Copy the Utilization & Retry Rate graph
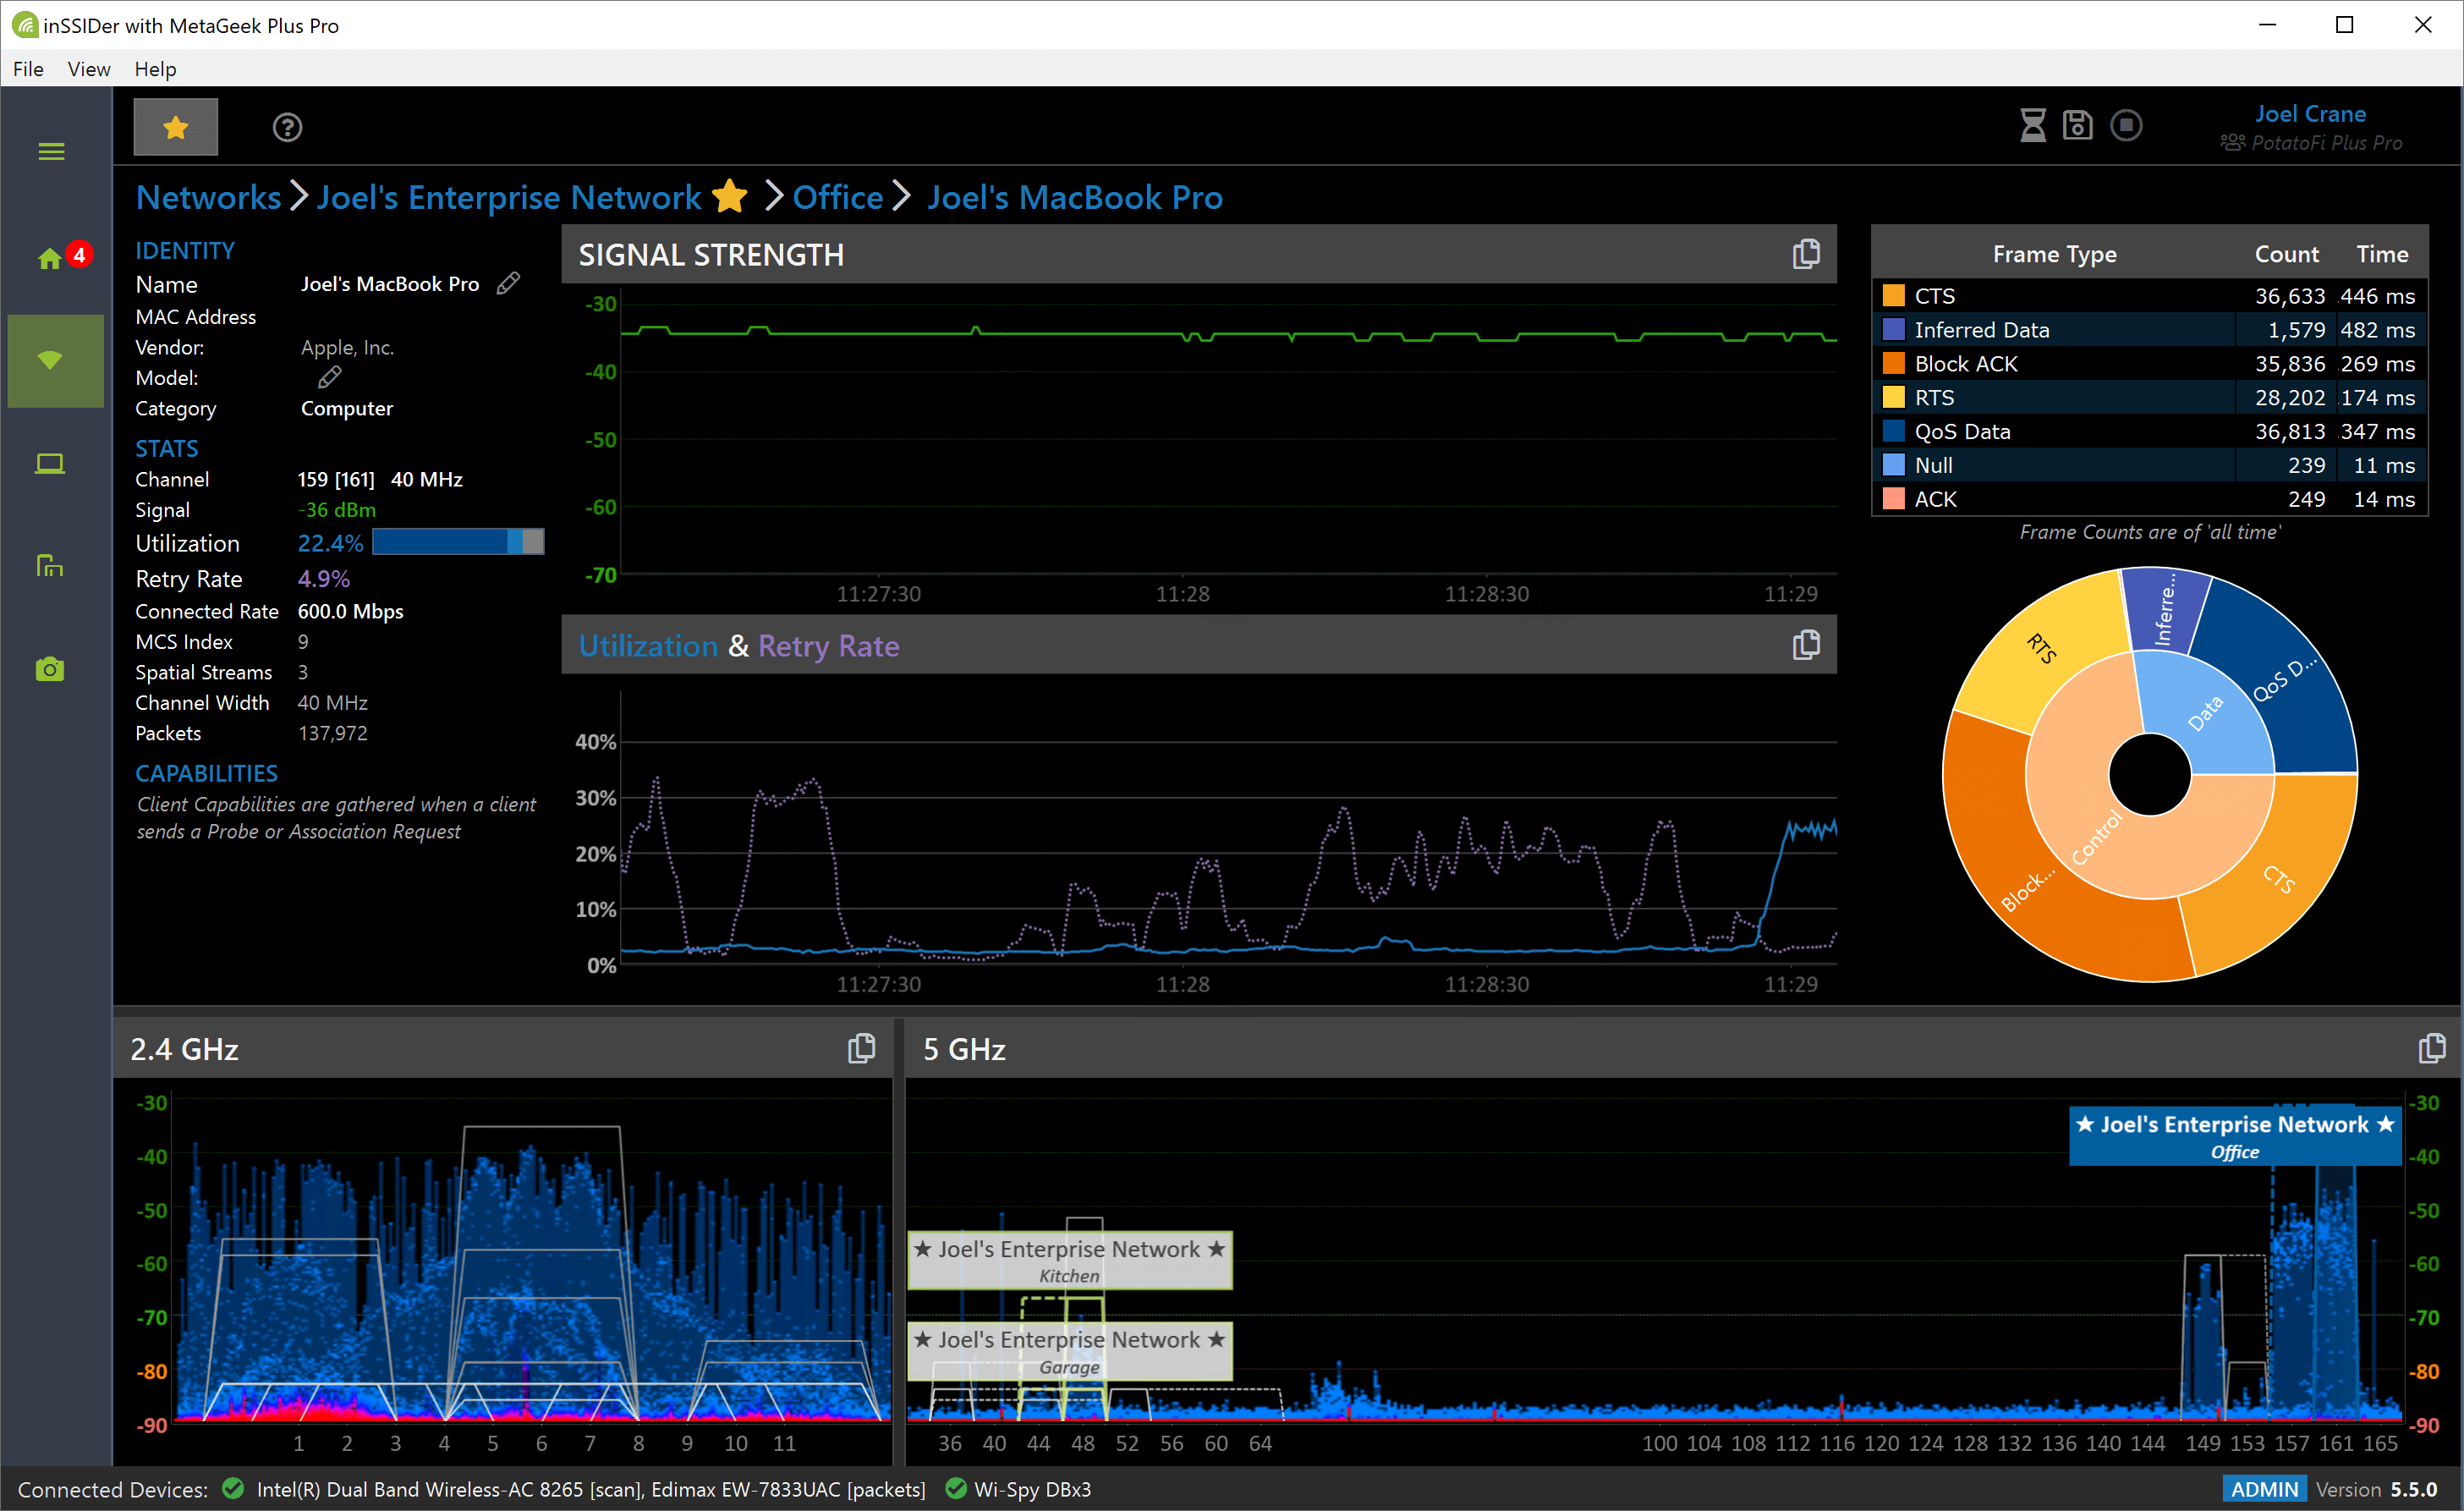The height and width of the screenshot is (1511, 2464). (x=1806, y=645)
